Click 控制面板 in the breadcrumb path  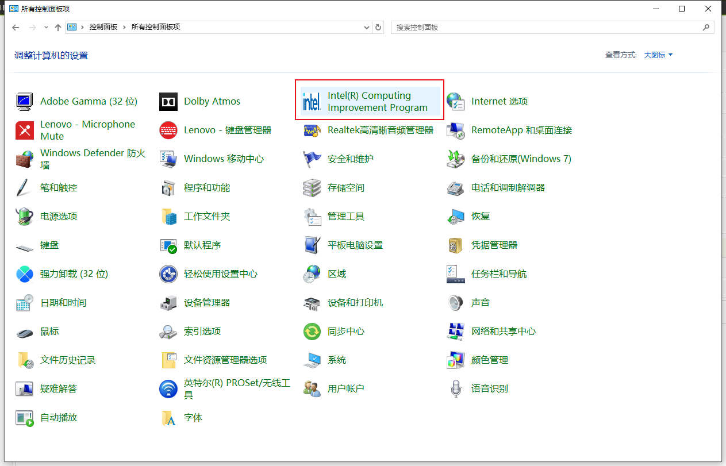point(103,27)
